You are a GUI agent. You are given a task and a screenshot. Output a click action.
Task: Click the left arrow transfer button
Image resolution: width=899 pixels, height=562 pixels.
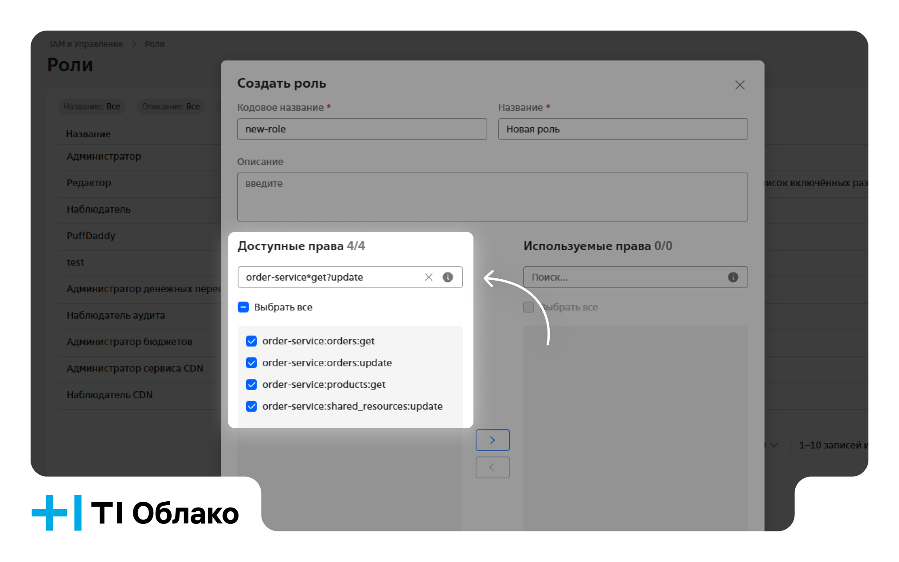pyautogui.click(x=492, y=467)
